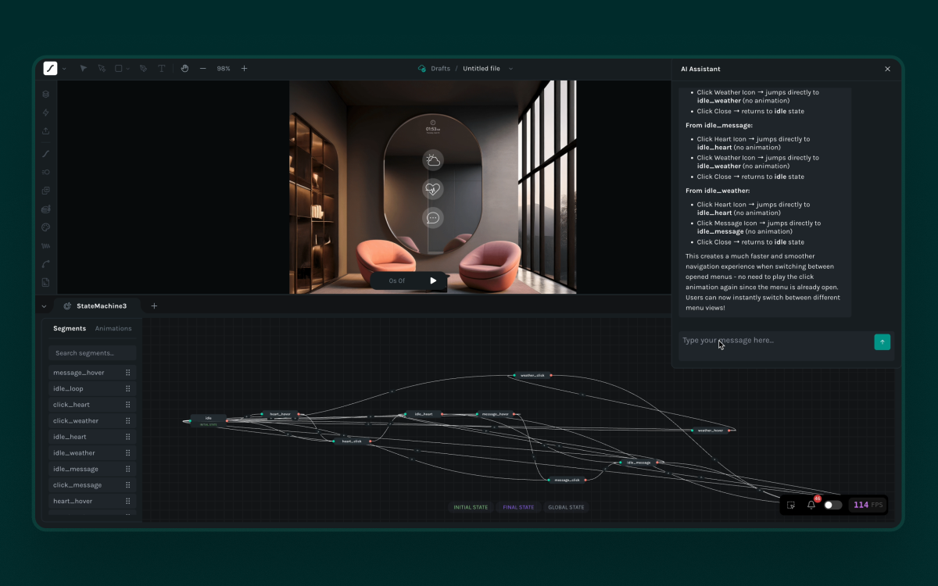
Task: Open the Layers panel in sidebar
Action: click(x=46, y=94)
